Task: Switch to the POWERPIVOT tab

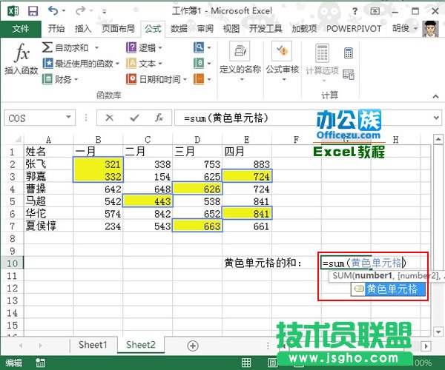Action: coord(354,29)
